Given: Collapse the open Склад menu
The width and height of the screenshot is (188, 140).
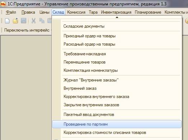Looking at the screenshot, I should click(x=58, y=12).
